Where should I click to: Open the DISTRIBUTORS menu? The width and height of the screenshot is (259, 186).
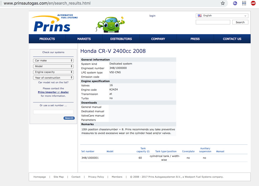coord(121,39)
